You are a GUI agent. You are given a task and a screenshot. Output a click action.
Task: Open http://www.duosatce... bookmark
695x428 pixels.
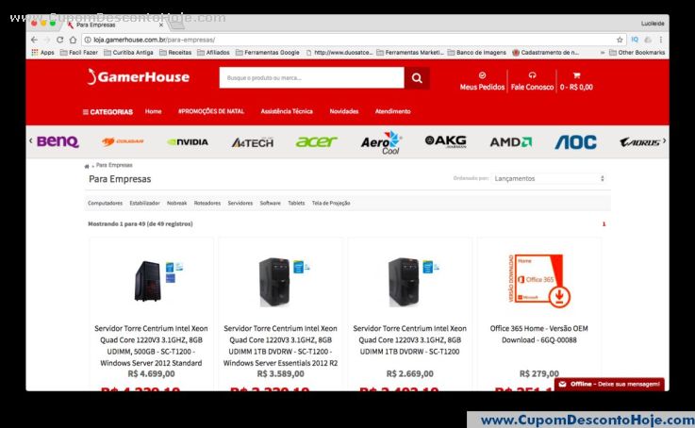339,52
